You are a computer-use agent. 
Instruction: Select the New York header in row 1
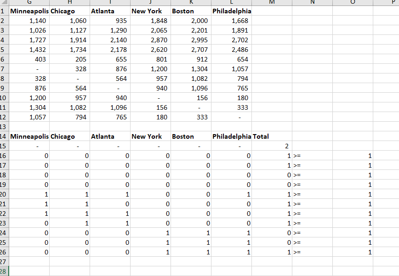pyautogui.click(x=150, y=11)
